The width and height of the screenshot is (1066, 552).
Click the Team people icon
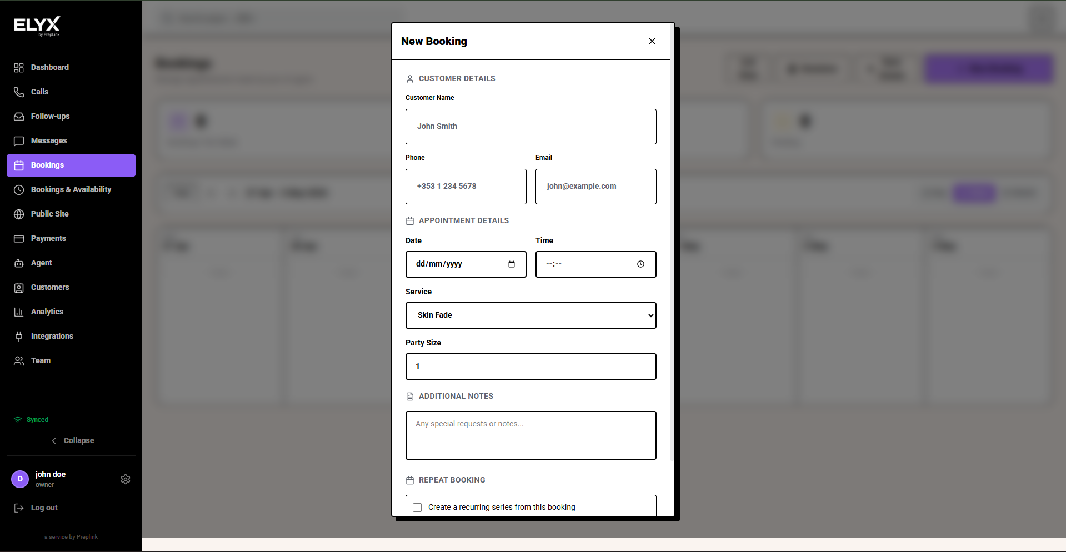click(x=19, y=360)
